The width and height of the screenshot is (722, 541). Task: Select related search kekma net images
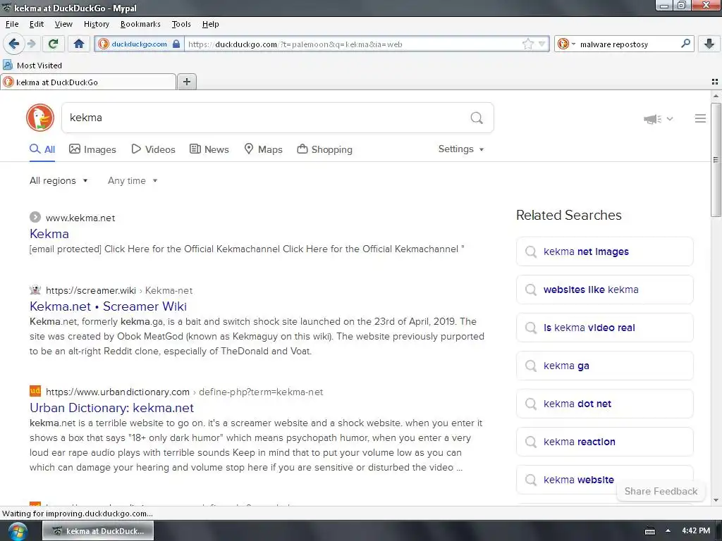tap(604, 251)
